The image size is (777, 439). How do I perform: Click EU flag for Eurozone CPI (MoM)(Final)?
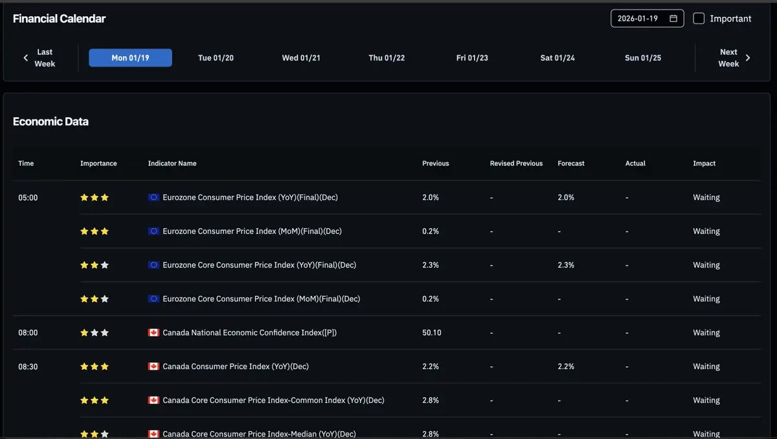[153, 231]
